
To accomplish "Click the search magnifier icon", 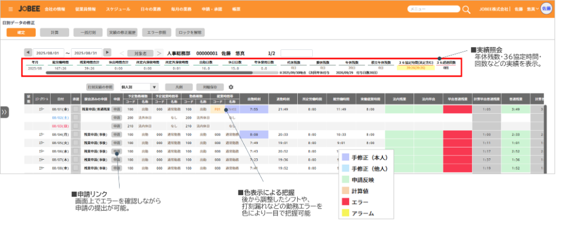I will [466, 10].
